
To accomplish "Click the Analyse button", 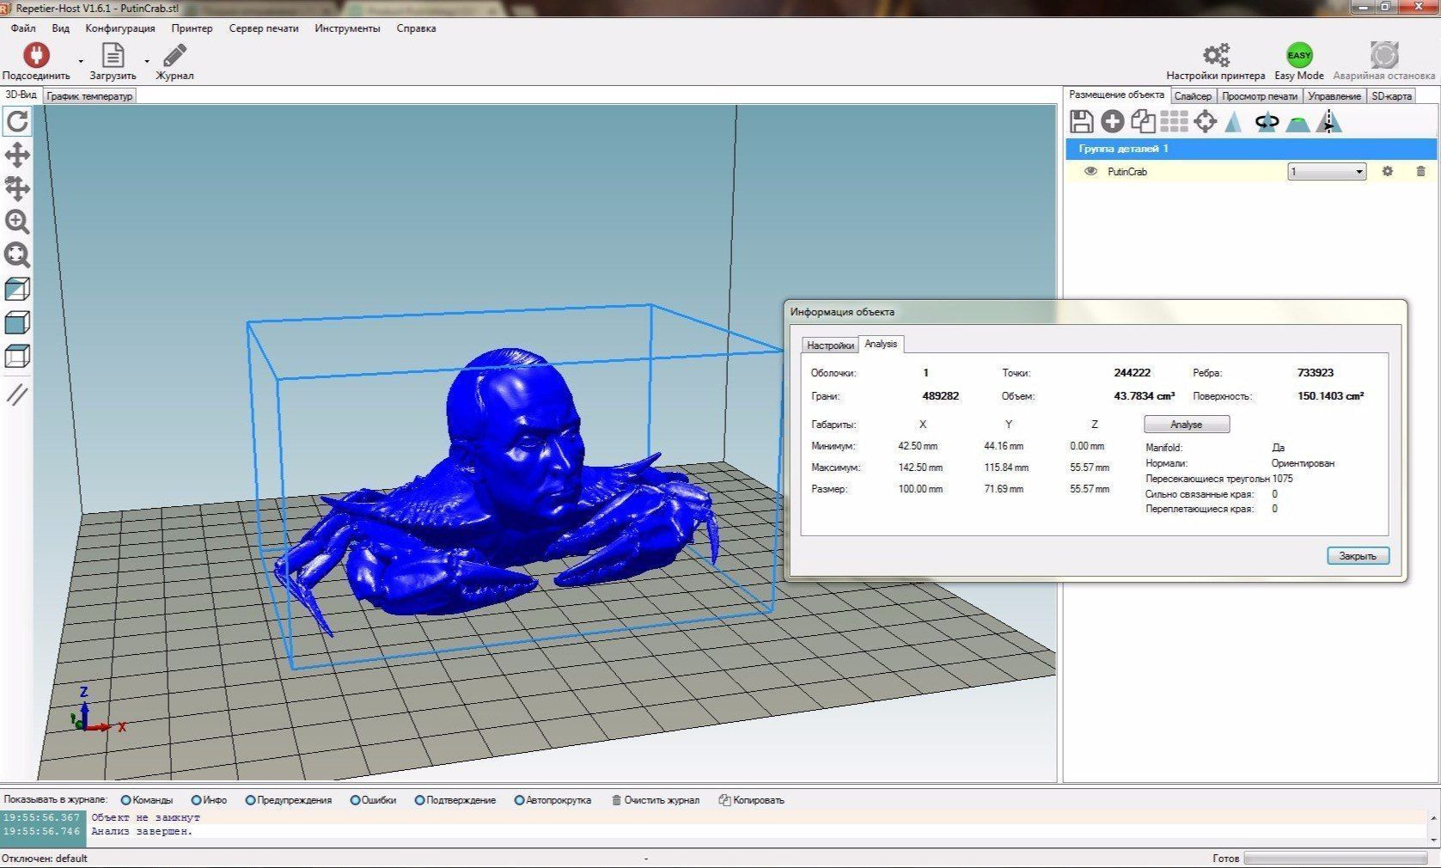I will point(1187,425).
